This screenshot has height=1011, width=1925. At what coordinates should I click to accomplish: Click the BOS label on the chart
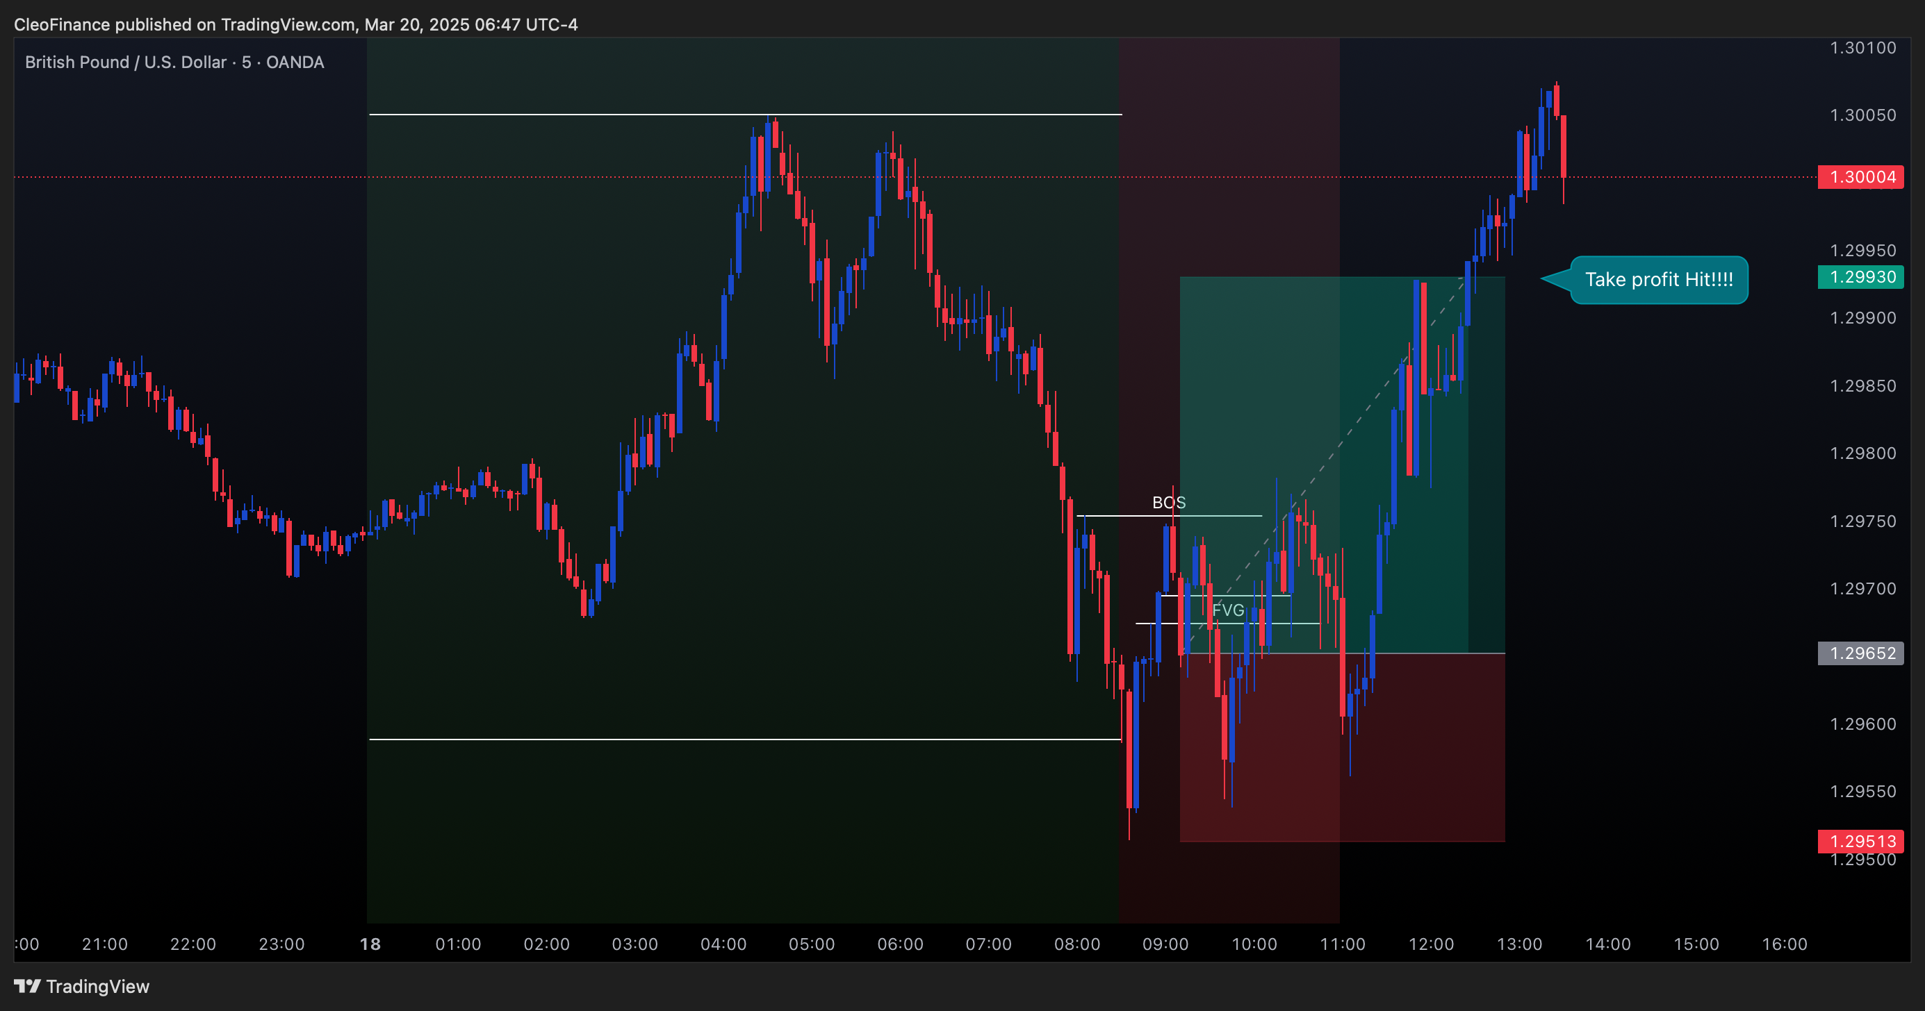click(x=1169, y=503)
